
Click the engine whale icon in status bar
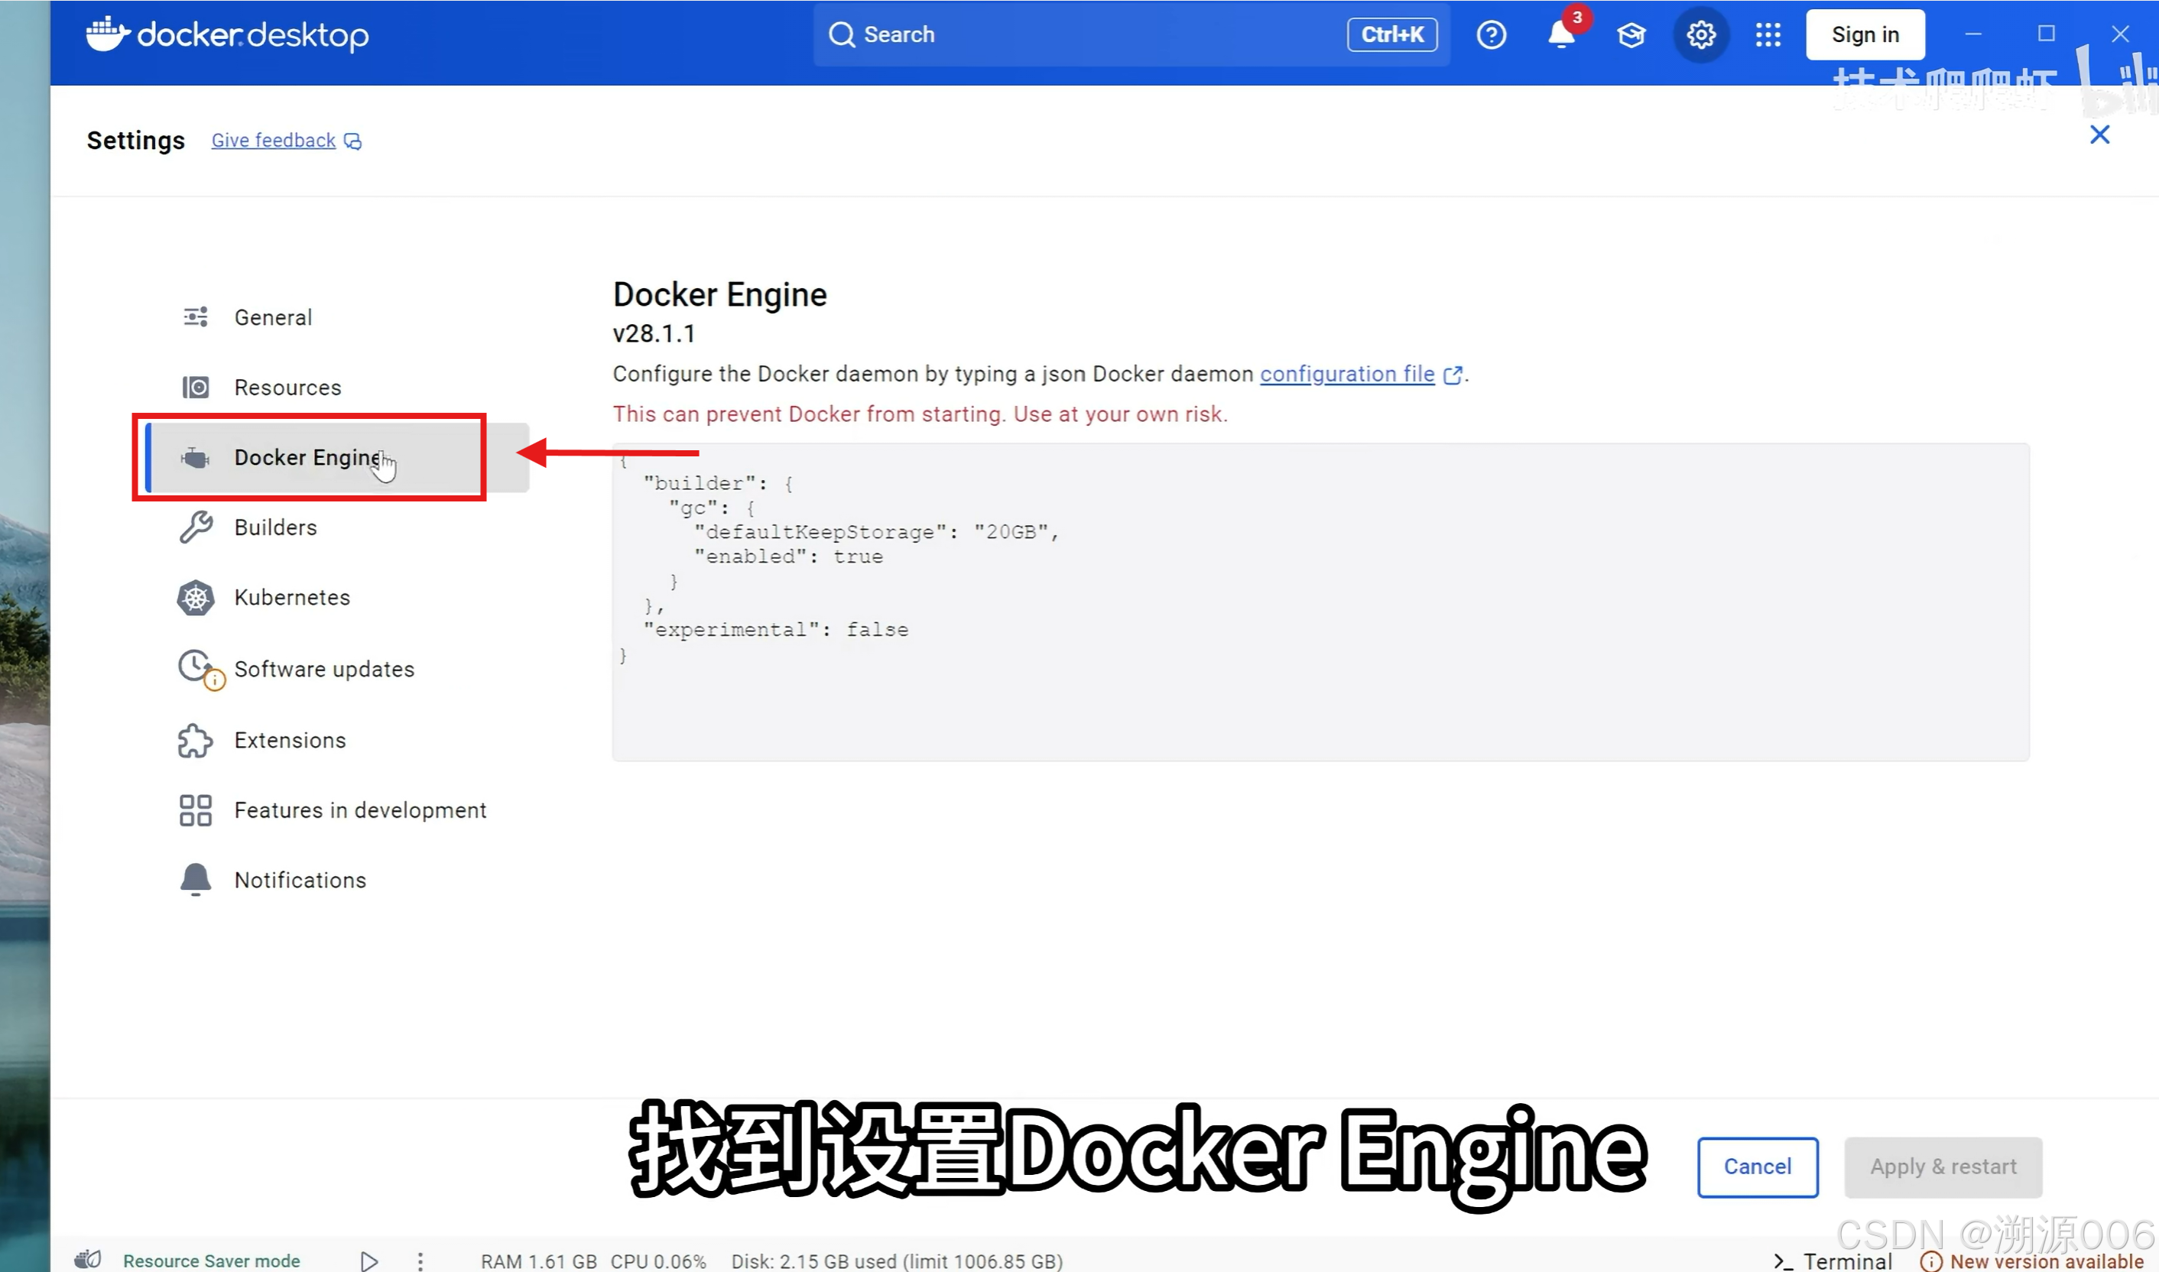tap(87, 1259)
